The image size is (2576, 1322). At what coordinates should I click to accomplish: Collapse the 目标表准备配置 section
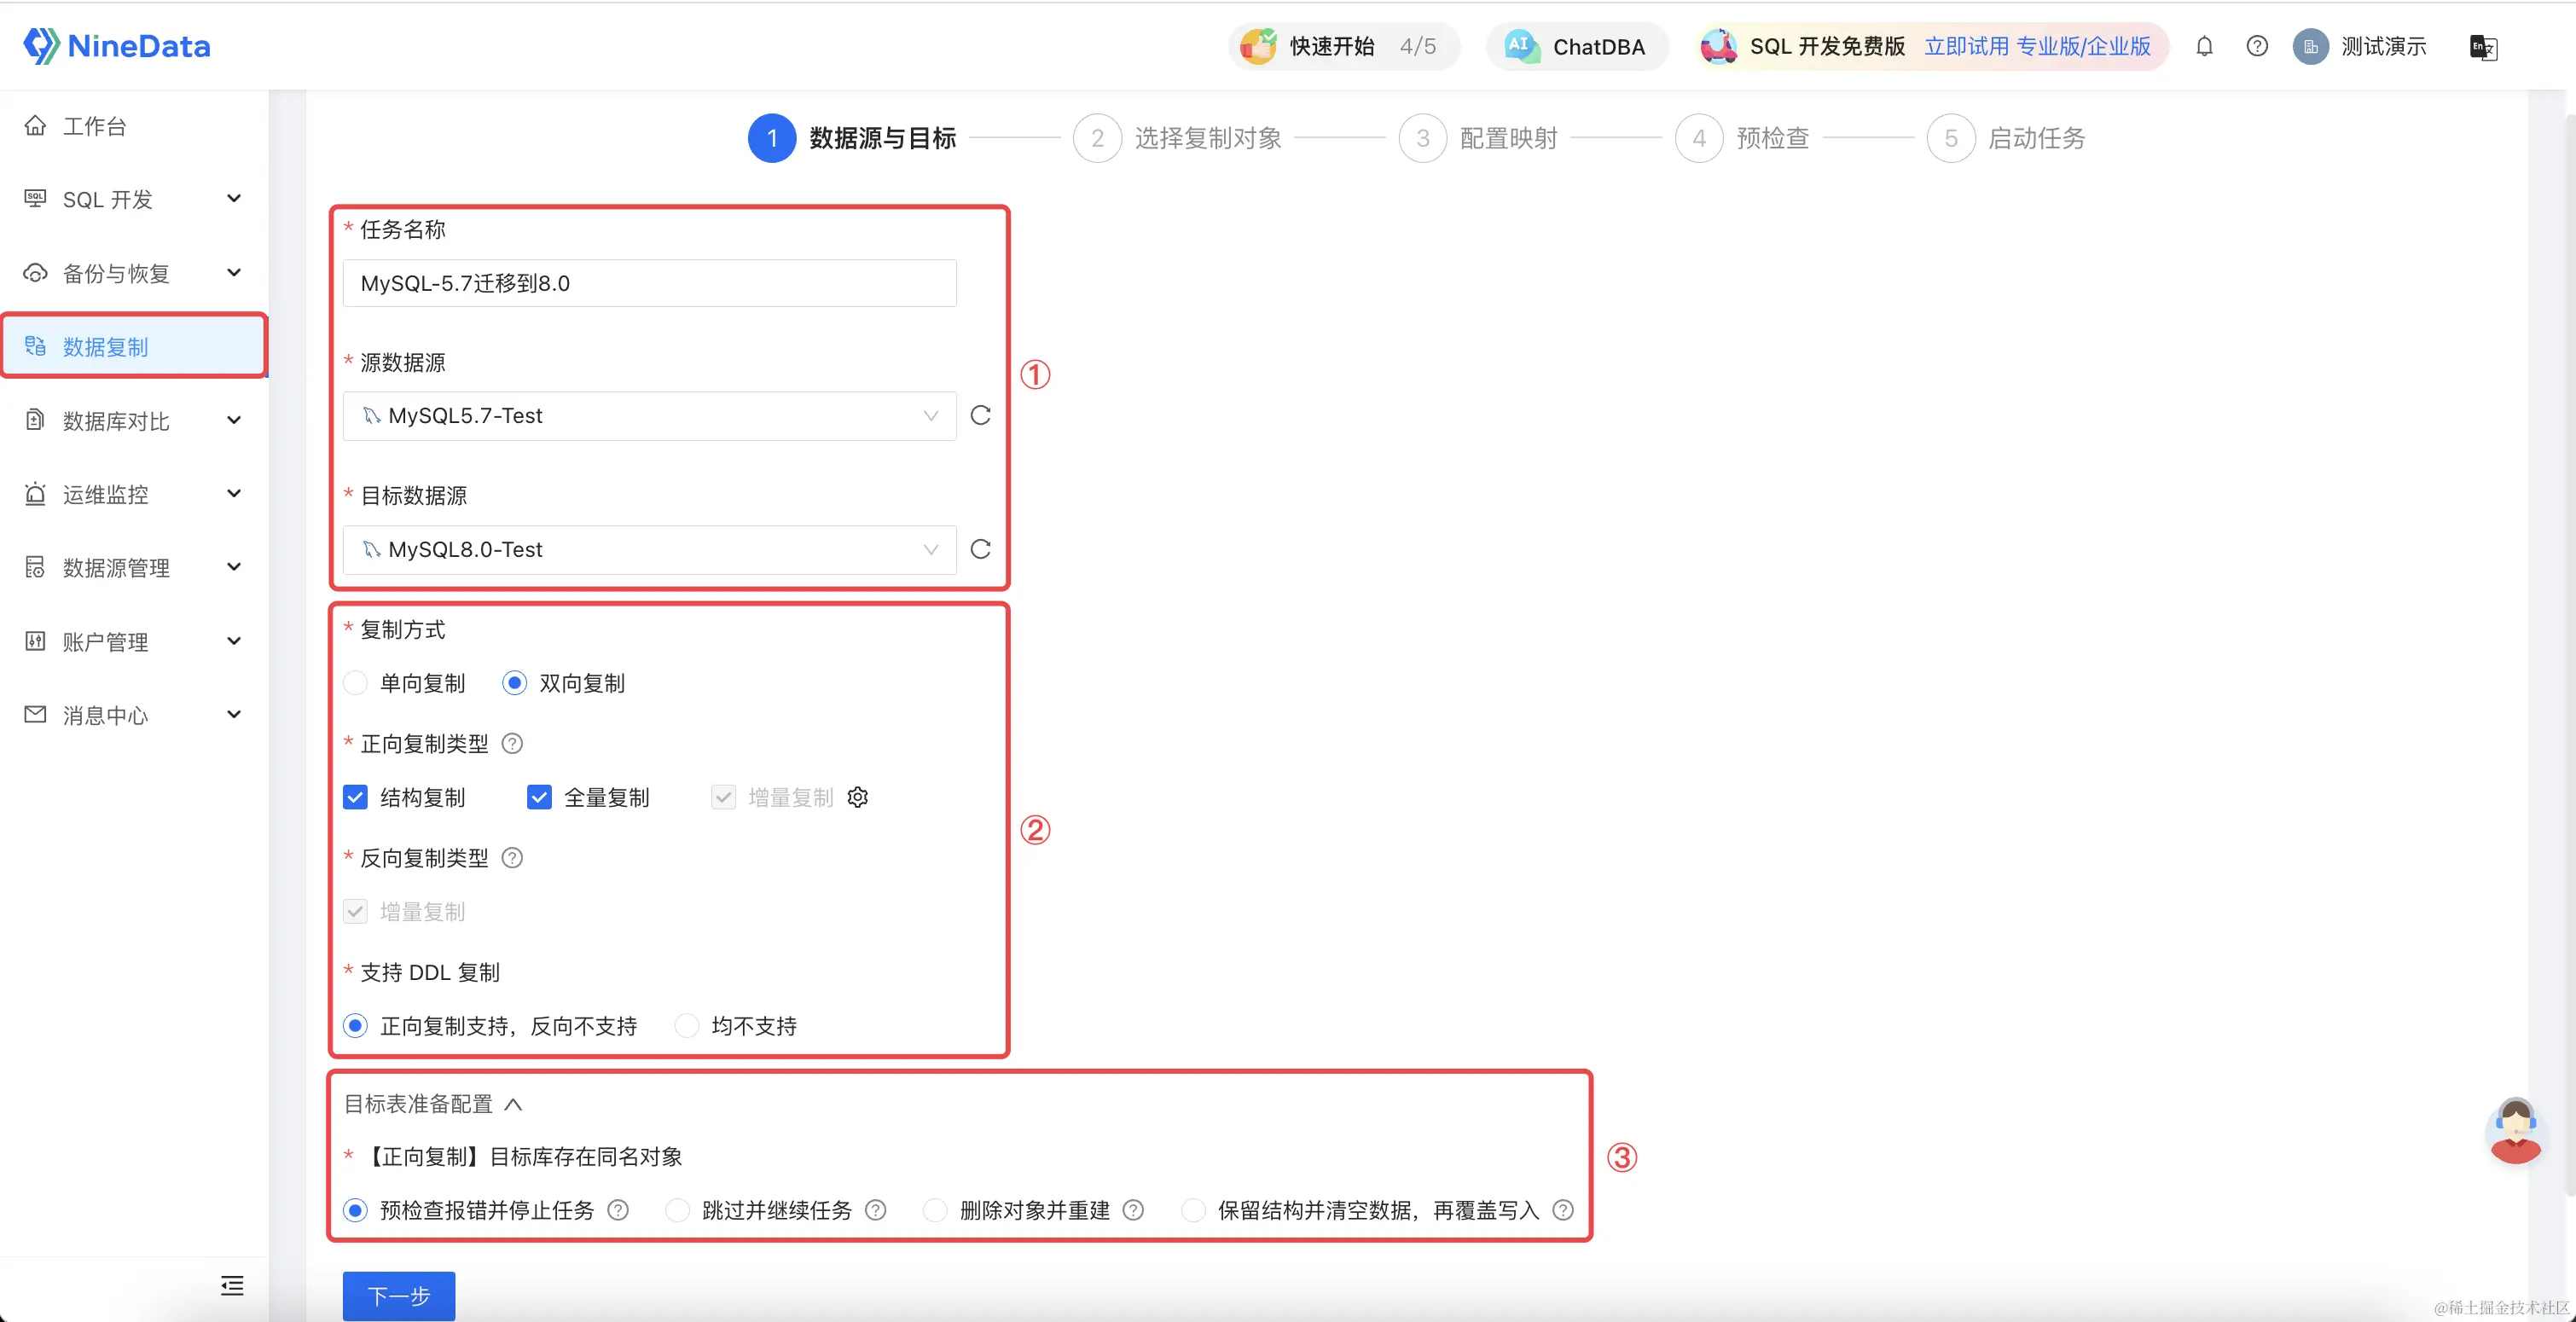(516, 1104)
